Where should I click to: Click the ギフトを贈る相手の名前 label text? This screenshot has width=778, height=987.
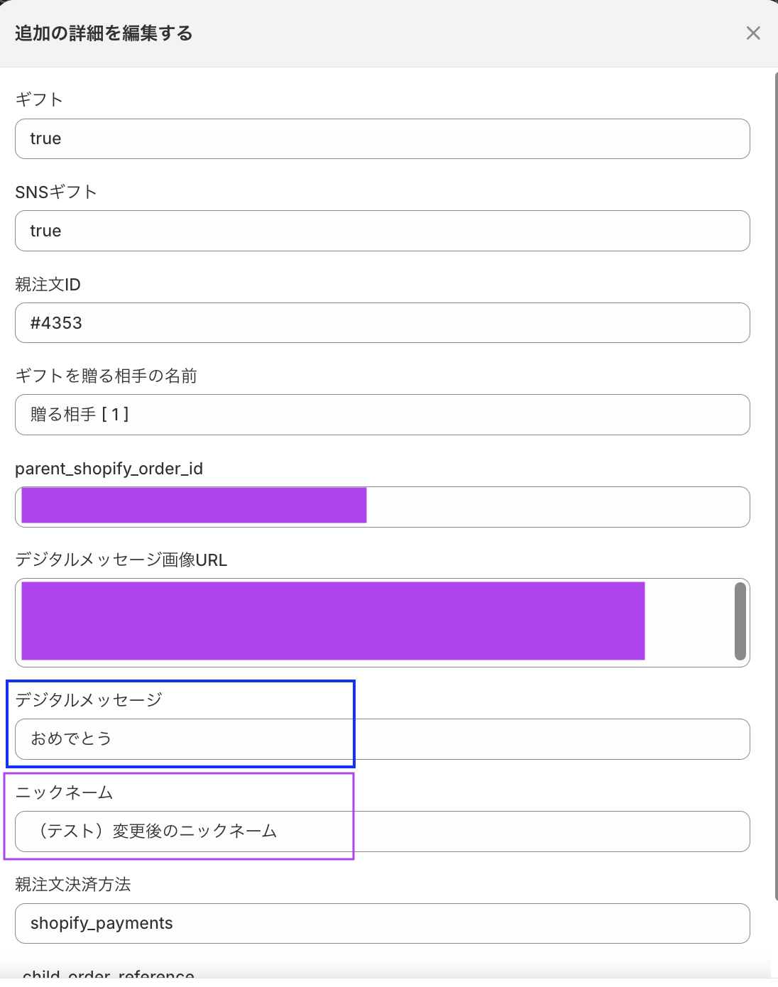click(x=106, y=376)
